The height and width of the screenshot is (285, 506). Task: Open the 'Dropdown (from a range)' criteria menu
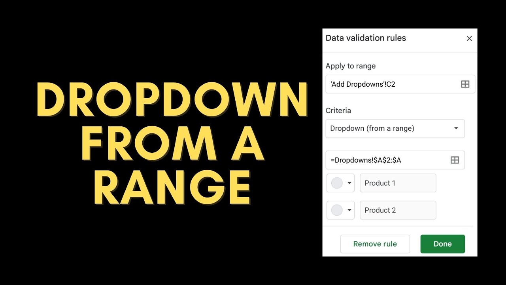(395, 128)
